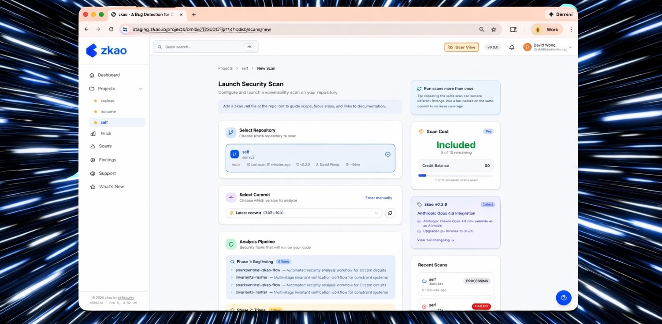
Task: Select the self repository radio check
Action: 387,154
